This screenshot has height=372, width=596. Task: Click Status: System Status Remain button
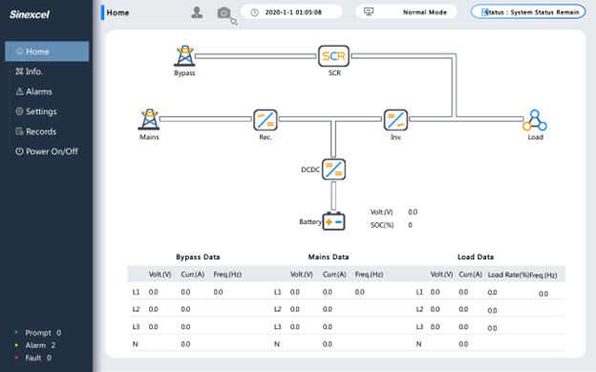(528, 12)
